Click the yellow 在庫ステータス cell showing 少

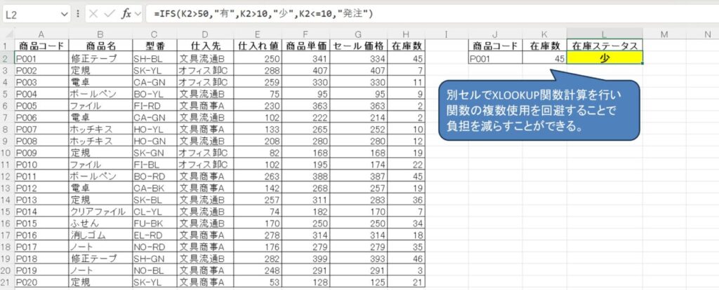click(x=605, y=58)
